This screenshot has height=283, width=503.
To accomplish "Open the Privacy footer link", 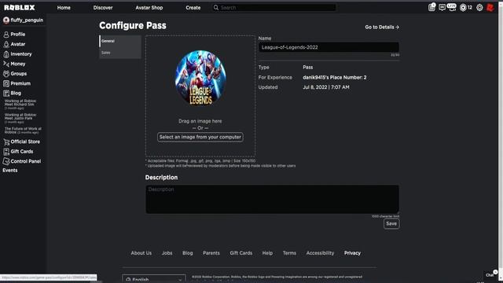I will (x=352, y=253).
